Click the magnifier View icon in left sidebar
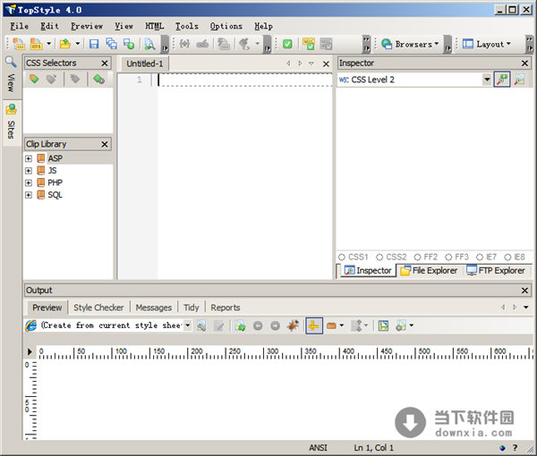This screenshot has width=537, height=456. 11,62
